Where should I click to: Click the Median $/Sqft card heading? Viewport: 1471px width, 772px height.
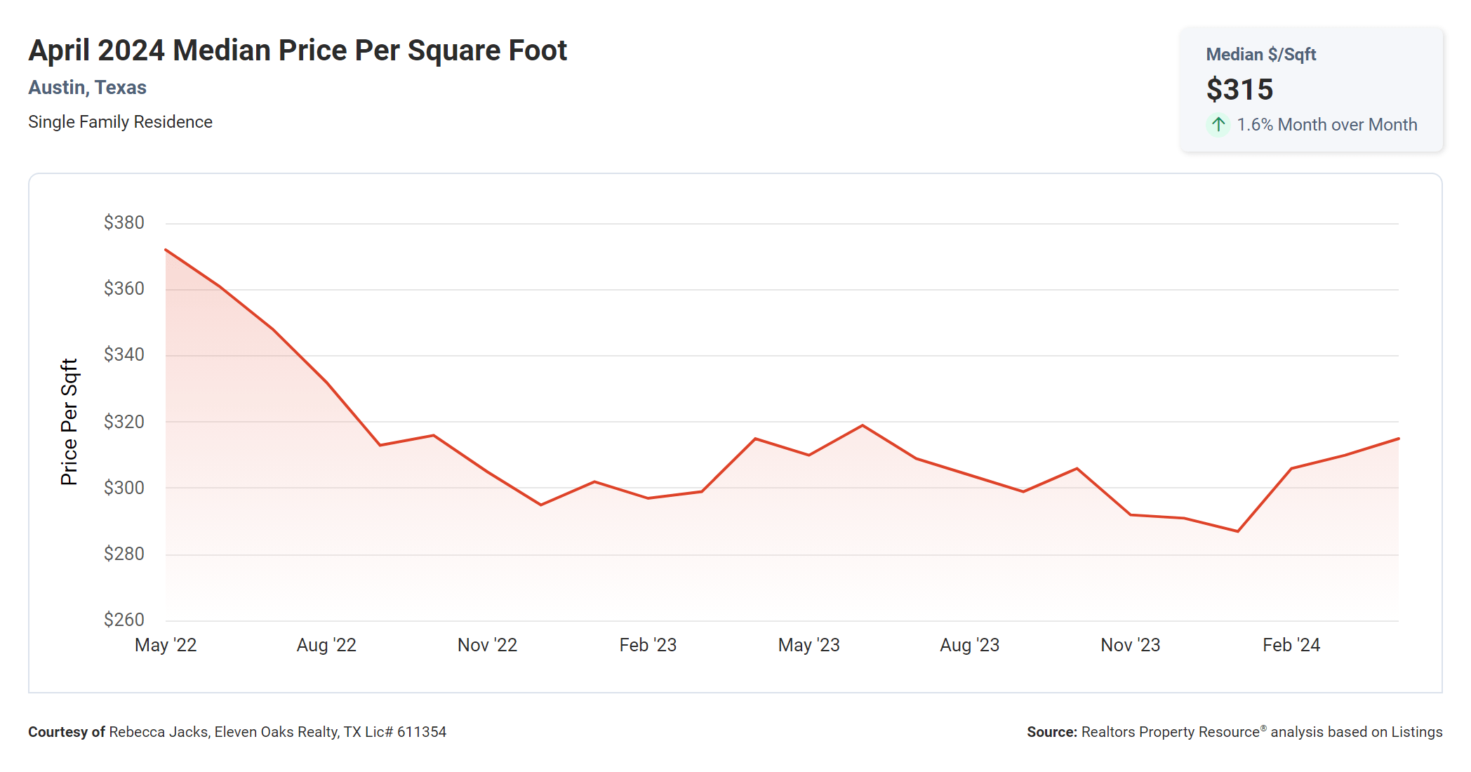pos(1260,55)
